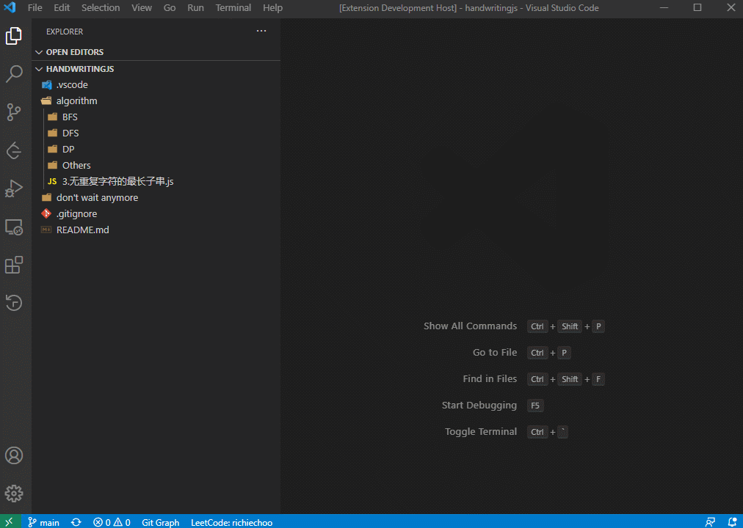This screenshot has height=528, width=743.
Task: Open the Run and Debug view
Action: [x=14, y=188]
